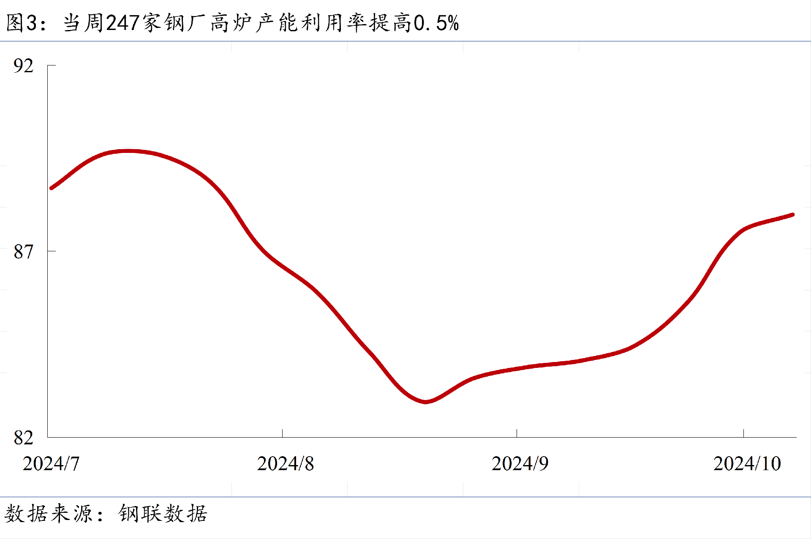
Task: Click the 钢联数据 source name
Action: coord(163,514)
